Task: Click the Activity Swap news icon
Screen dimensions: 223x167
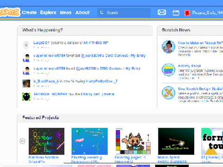Action: tap(169, 70)
